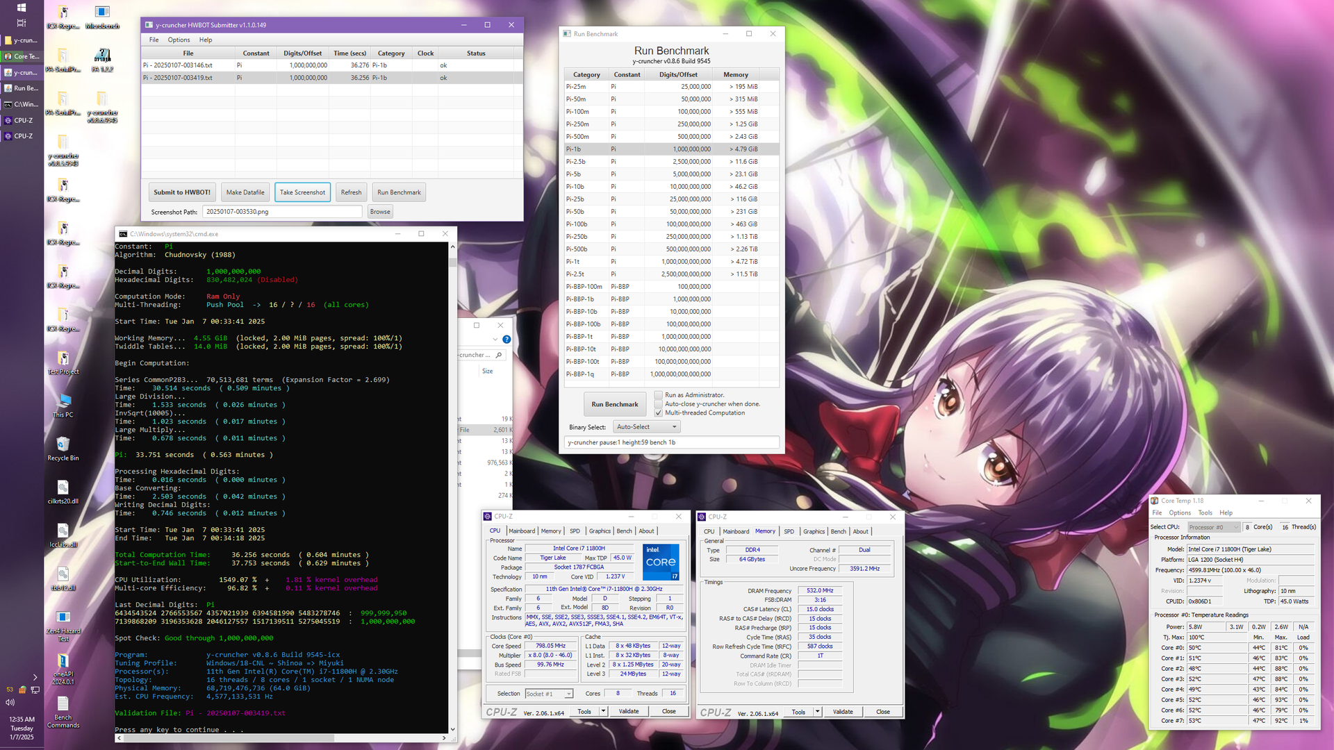
Task: Select the Pi-BBP-1b benchmark row
Action: coord(671,299)
